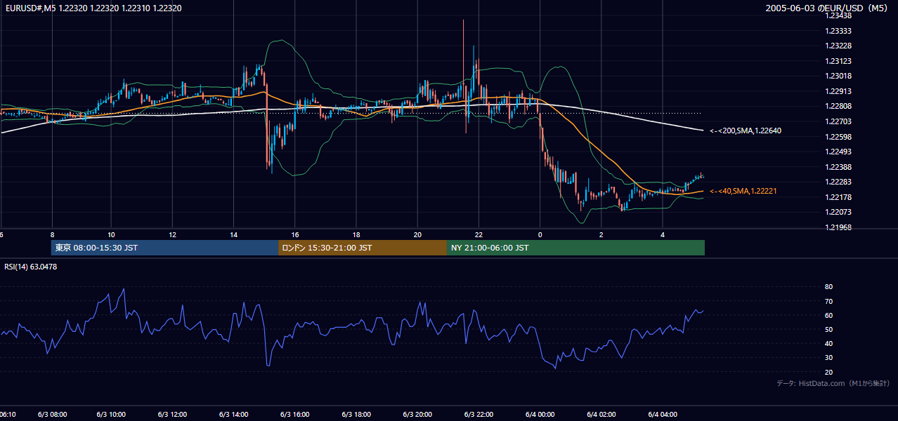Click the RSI axis level 40 label
Screen dimensions: 898x421
click(829, 344)
